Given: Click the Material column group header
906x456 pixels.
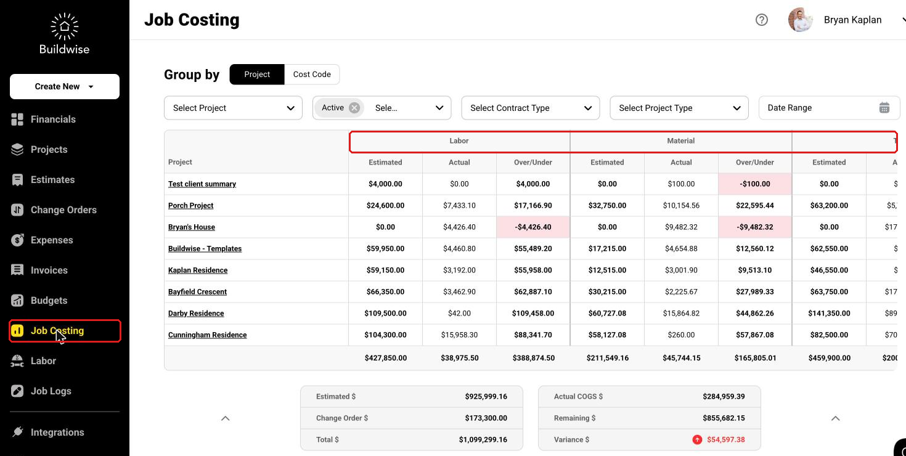Looking at the screenshot, I should [681, 141].
